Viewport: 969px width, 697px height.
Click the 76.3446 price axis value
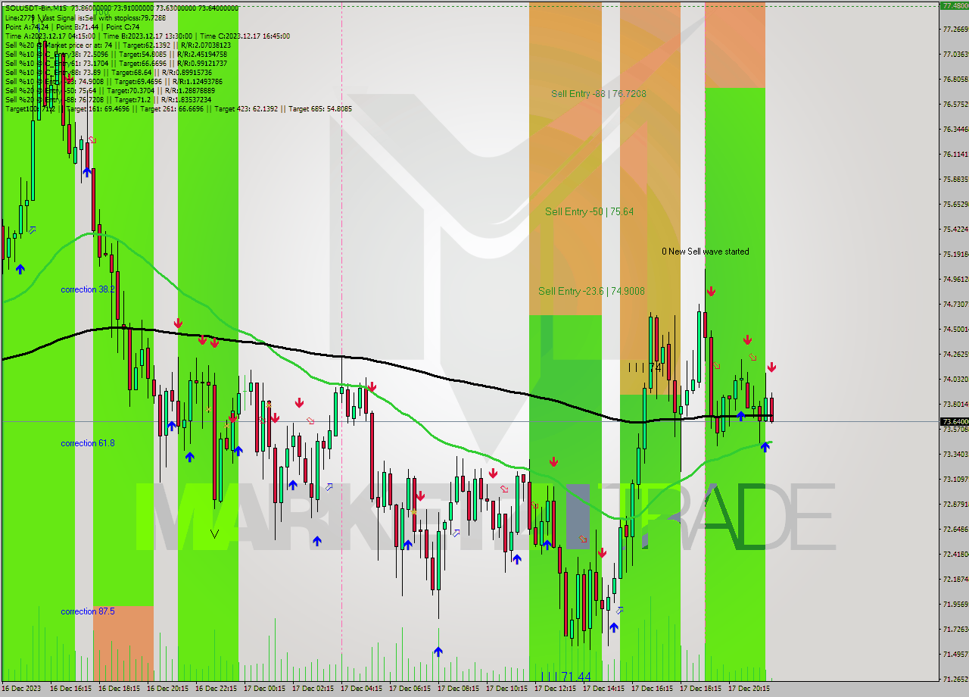tap(955, 129)
